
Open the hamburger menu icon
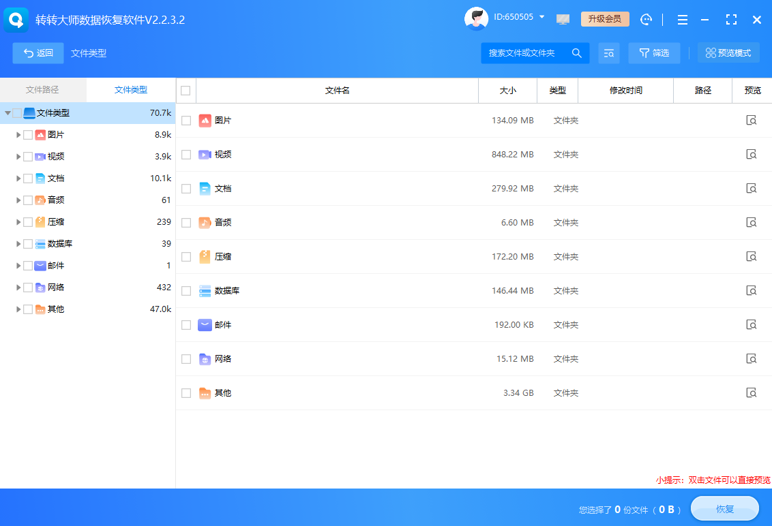coord(683,20)
